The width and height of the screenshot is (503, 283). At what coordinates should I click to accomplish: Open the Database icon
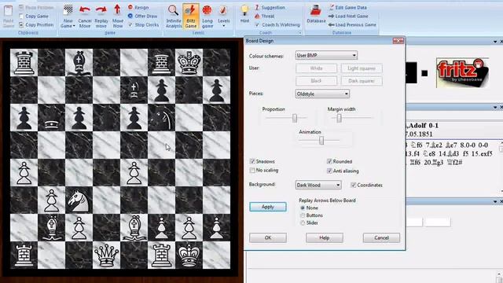click(316, 11)
